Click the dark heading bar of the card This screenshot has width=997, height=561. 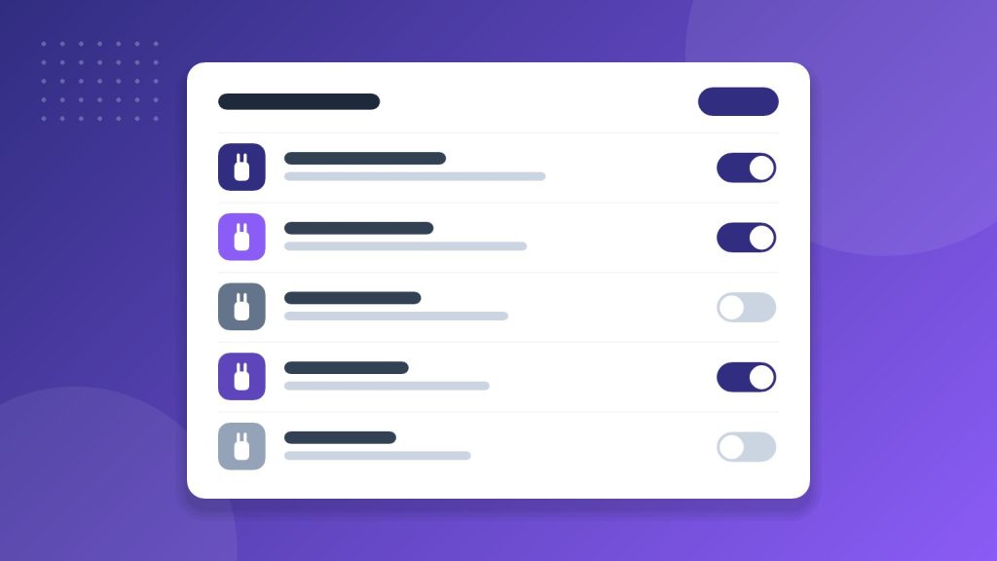click(299, 101)
